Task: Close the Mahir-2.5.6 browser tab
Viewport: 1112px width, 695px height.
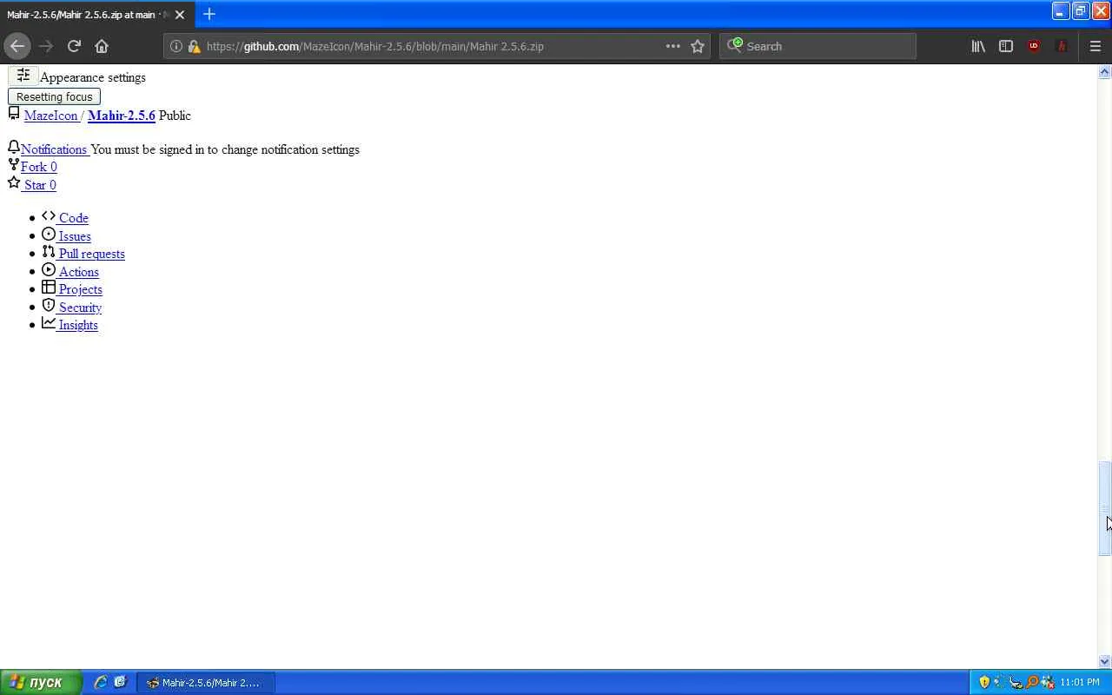Action: pyautogui.click(x=180, y=15)
